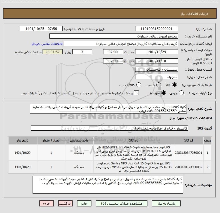Click the response deadline time 07:00 field
This screenshot has height=213, width=220.
pyautogui.click(x=113, y=52)
